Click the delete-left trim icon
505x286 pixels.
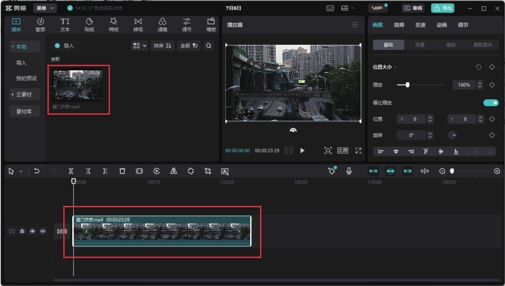pyautogui.click(x=88, y=171)
